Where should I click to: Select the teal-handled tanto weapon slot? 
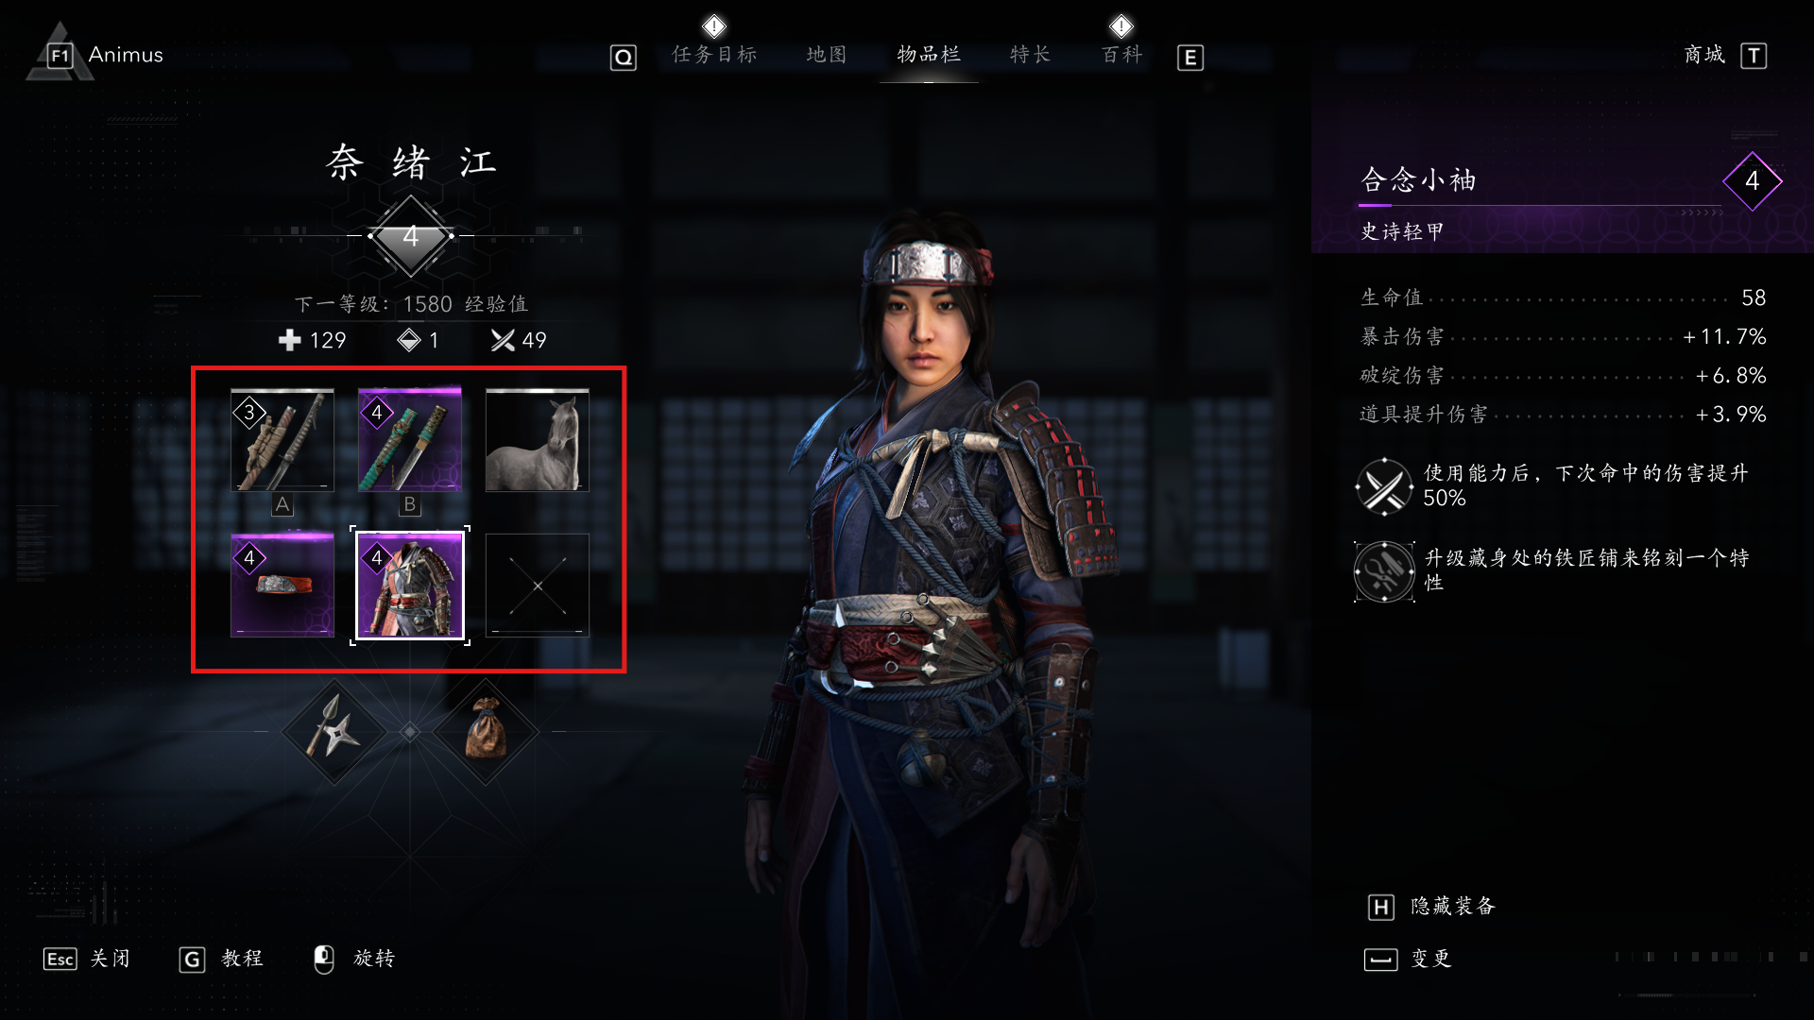click(x=410, y=440)
